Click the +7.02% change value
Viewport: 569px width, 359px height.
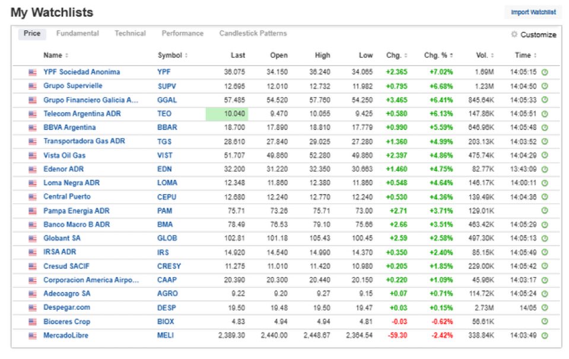(x=441, y=72)
